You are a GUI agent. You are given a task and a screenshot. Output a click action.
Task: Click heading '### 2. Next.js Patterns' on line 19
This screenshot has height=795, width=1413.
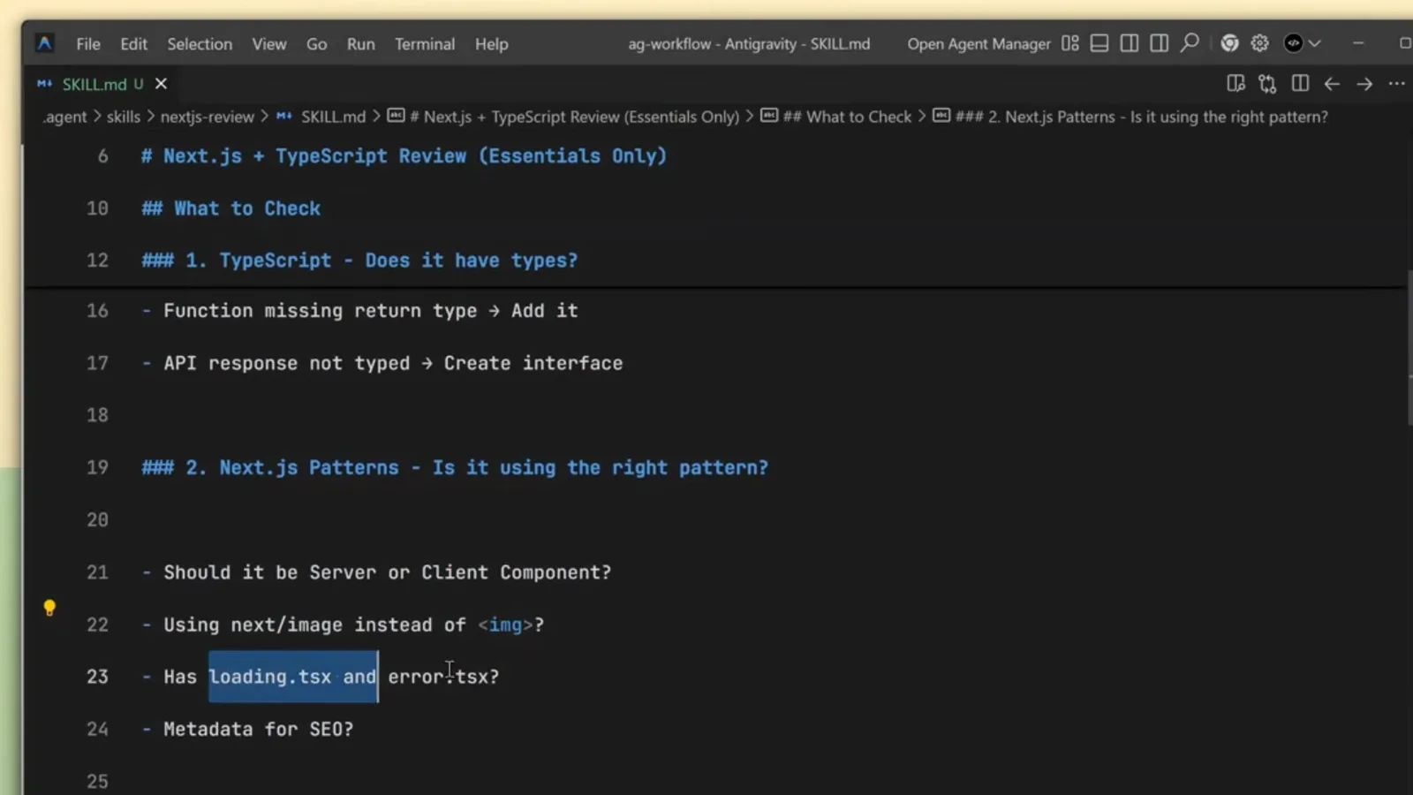point(455,467)
